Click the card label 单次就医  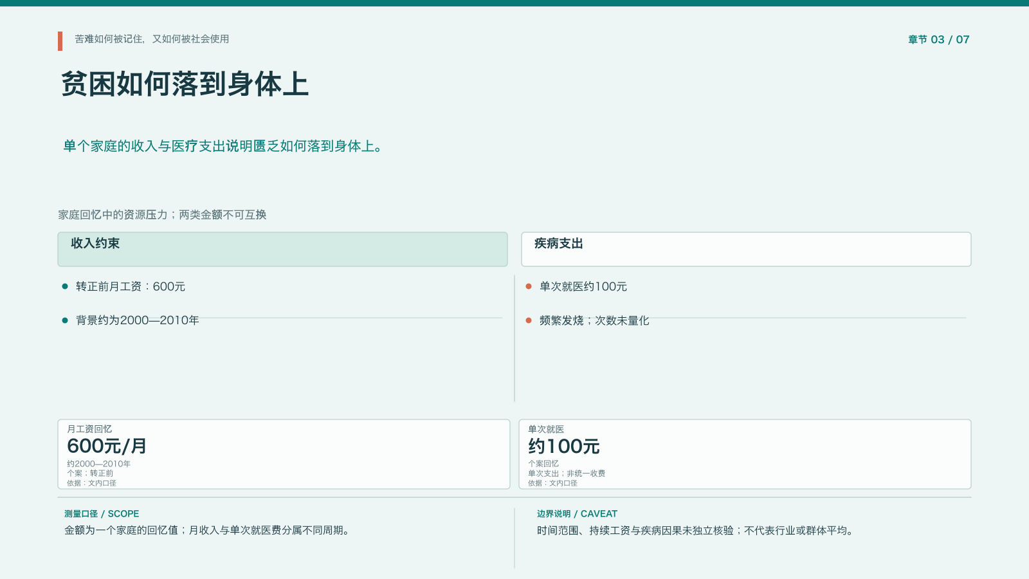(546, 429)
